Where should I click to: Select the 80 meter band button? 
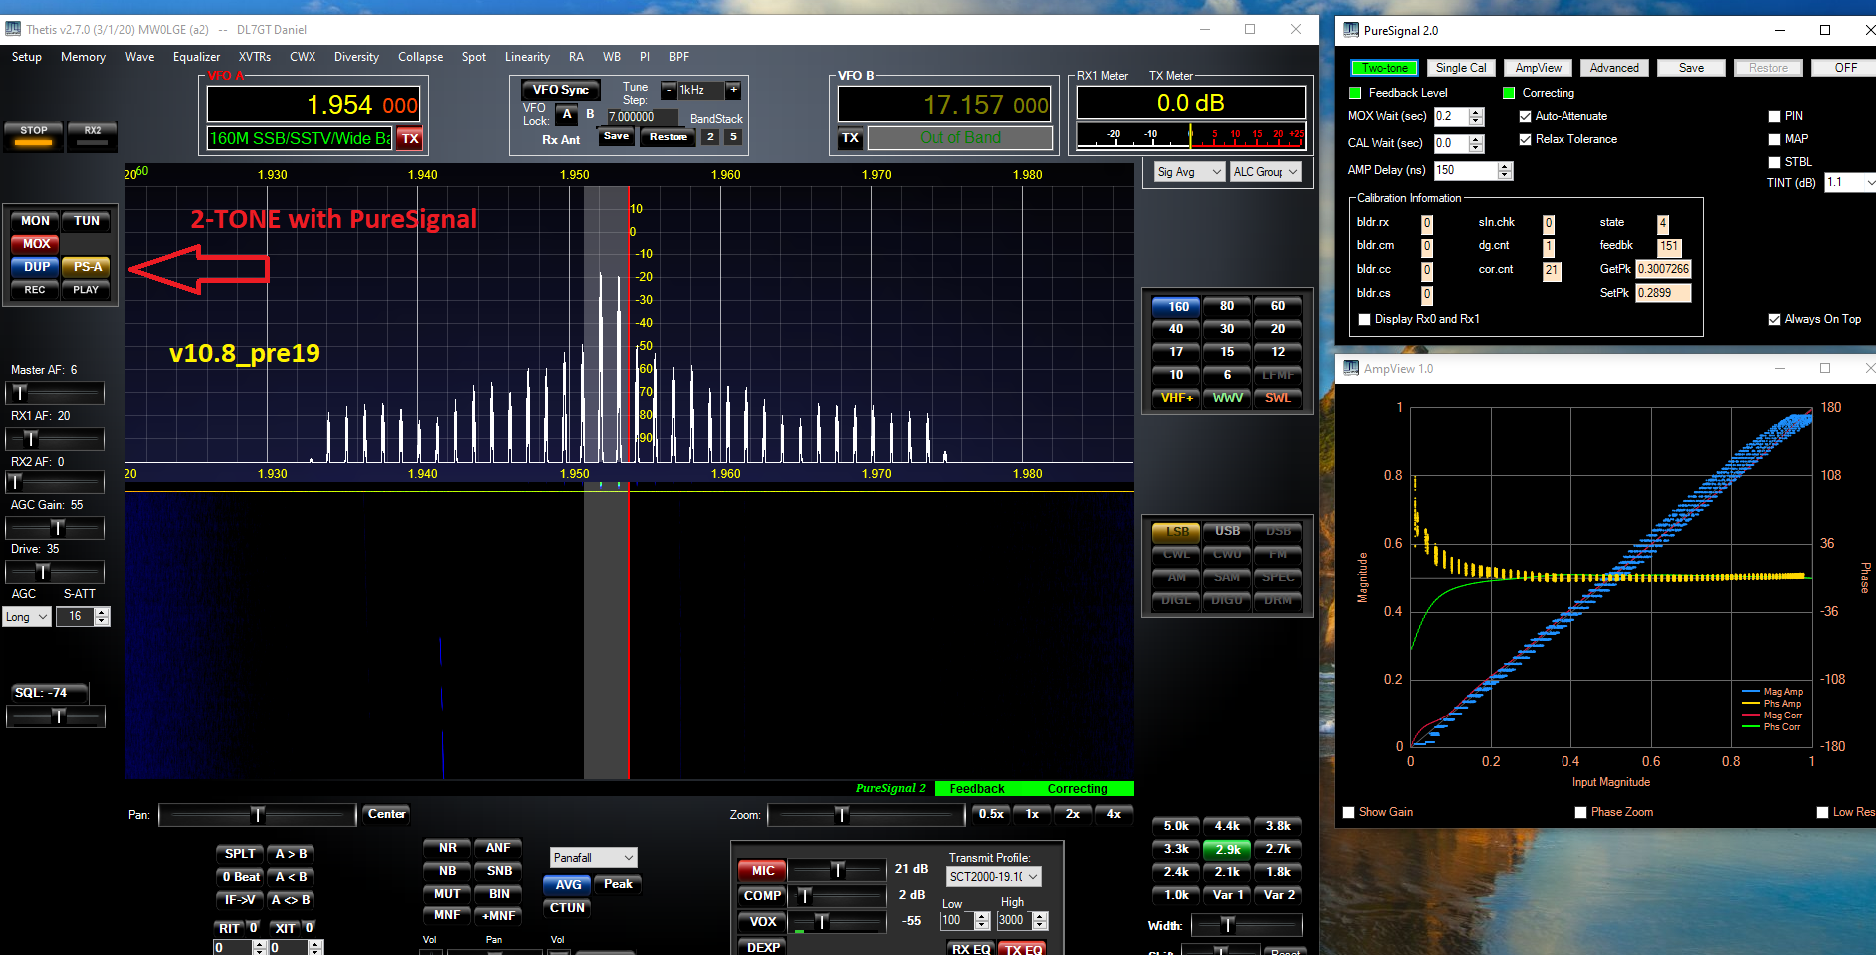pyautogui.click(x=1227, y=306)
